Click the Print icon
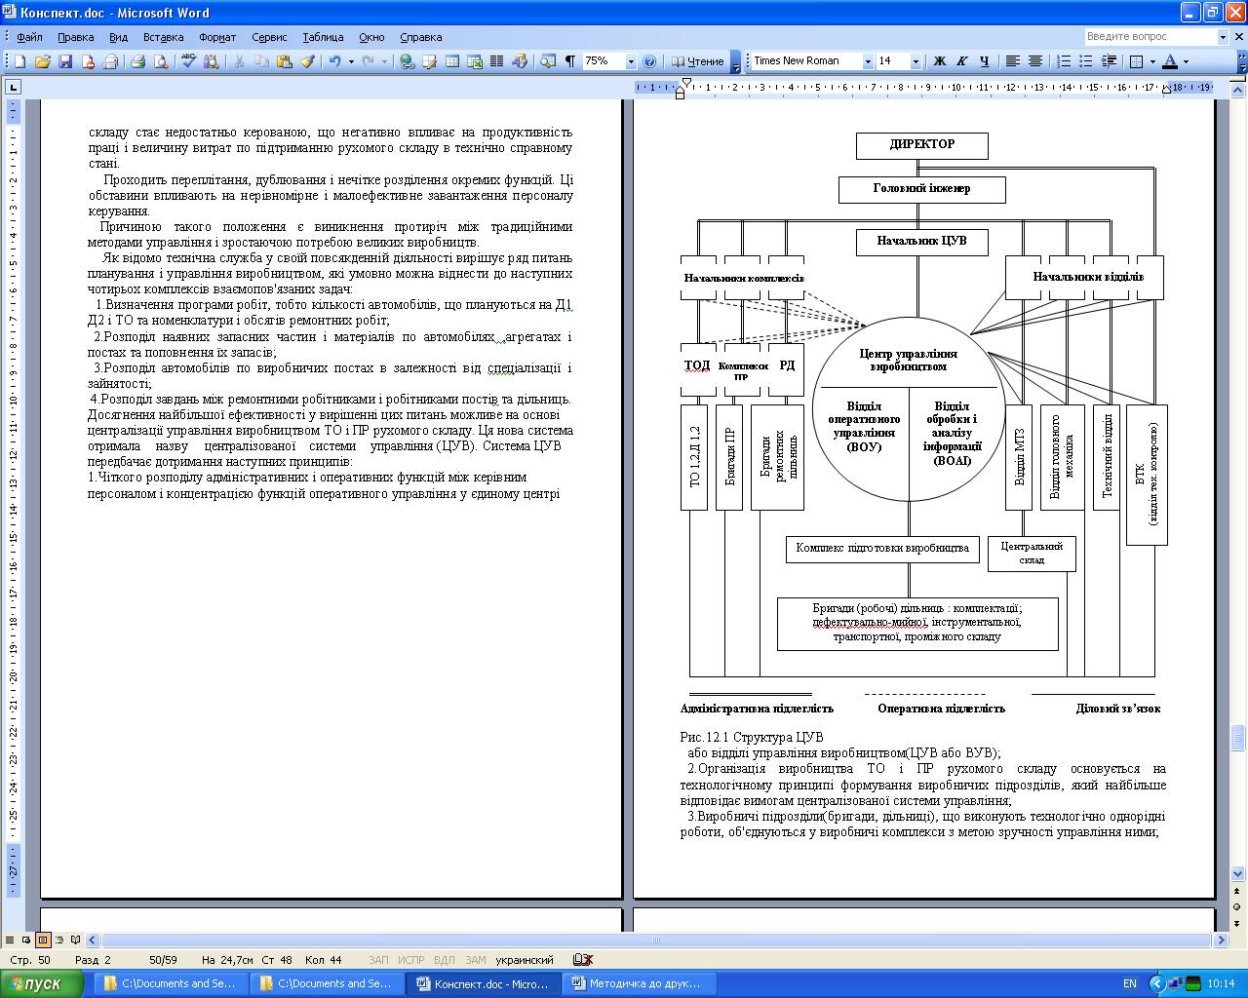 point(137,61)
